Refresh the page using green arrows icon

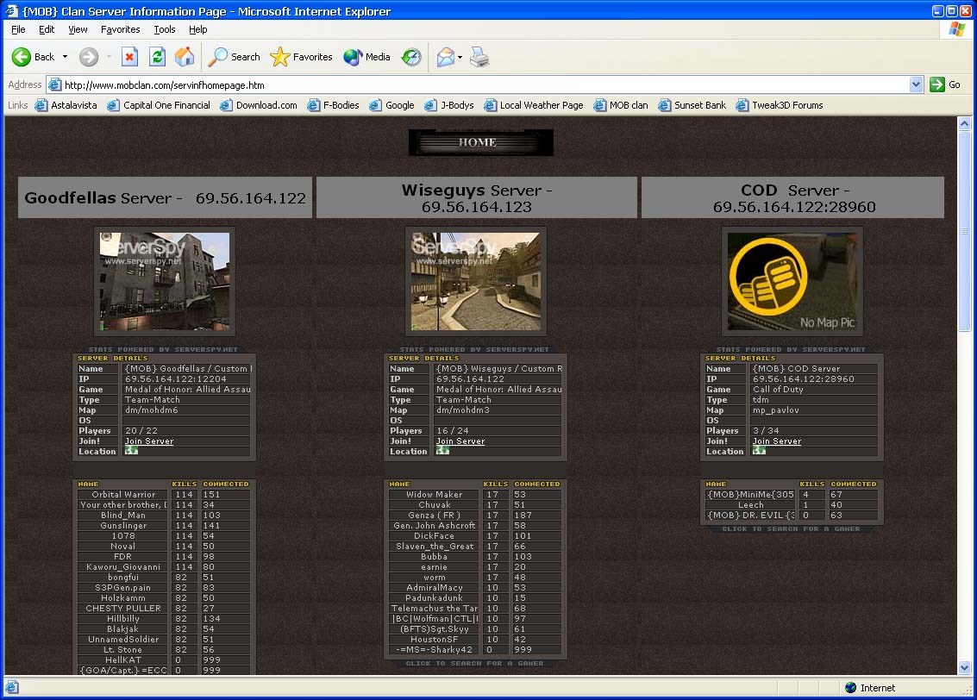[x=157, y=57]
